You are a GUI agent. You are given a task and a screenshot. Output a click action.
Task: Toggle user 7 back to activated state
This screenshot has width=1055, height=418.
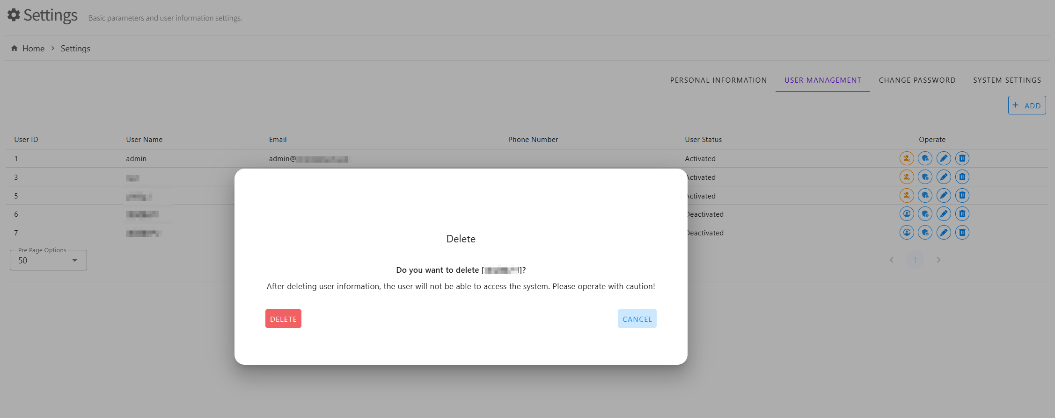click(x=906, y=233)
